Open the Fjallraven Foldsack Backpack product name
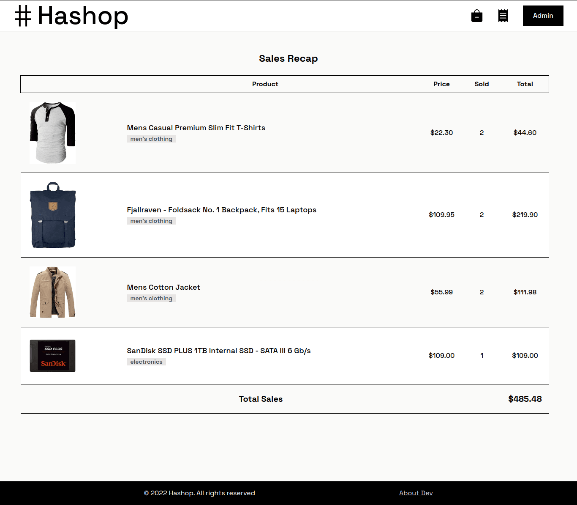This screenshot has height=505, width=577. (x=221, y=210)
